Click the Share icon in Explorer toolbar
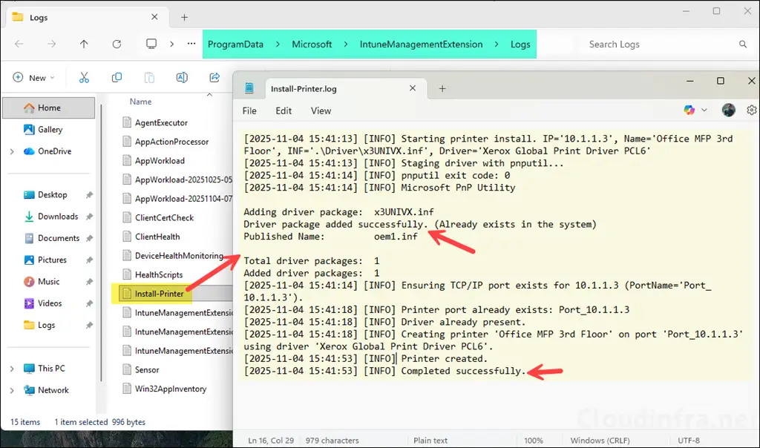760x448 pixels. (x=215, y=77)
